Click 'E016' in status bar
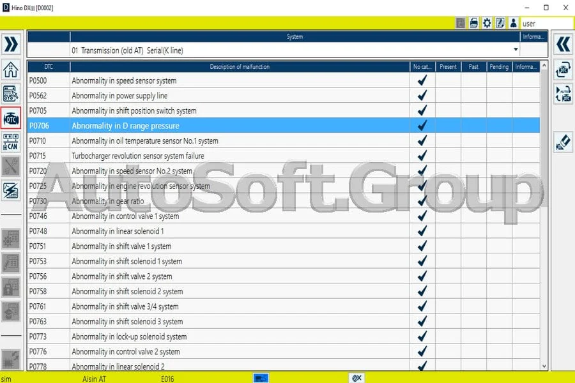The image size is (575, 383). 167,379
